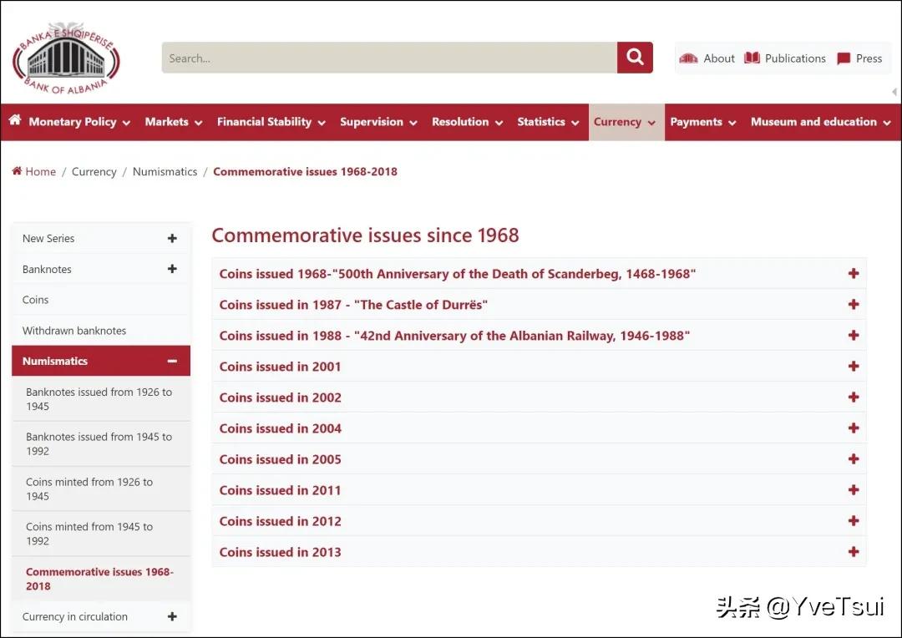Click plus icon for Castle of Durrës row

point(854,304)
